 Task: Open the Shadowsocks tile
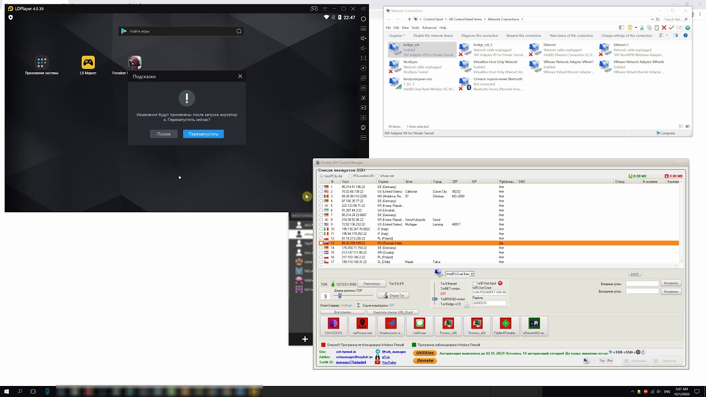click(391, 326)
